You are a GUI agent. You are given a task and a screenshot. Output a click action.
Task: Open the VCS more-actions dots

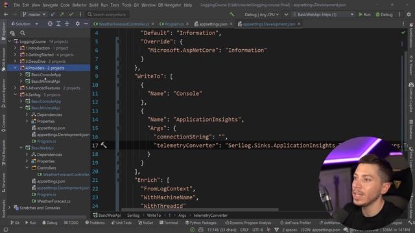[x=80, y=14]
